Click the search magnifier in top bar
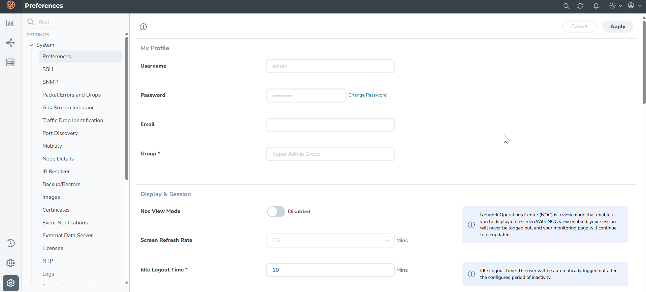646x292 pixels. pyautogui.click(x=566, y=6)
